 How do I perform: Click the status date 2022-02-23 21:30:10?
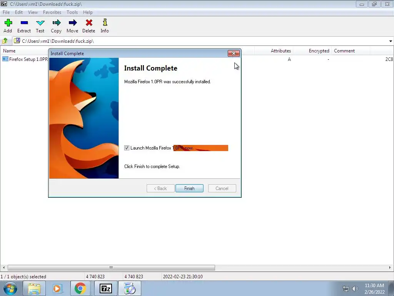(x=183, y=277)
